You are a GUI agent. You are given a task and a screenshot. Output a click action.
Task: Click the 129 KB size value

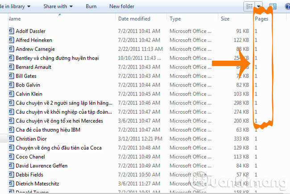[241, 148]
